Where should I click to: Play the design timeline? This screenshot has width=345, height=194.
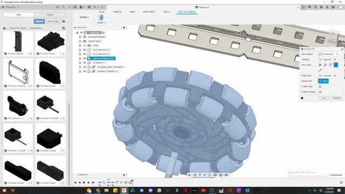[x=84, y=183]
